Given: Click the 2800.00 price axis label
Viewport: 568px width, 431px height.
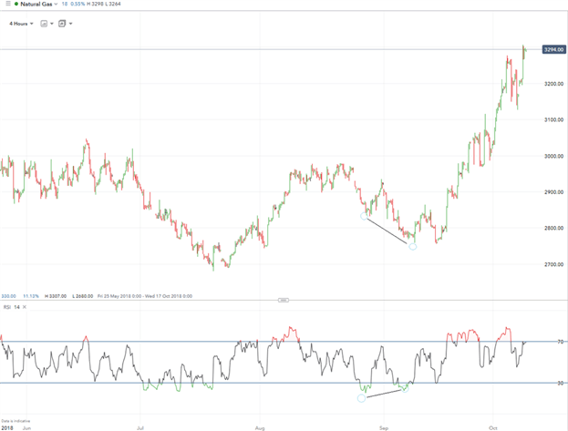Looking at the screenshot, I should (554, 228).
